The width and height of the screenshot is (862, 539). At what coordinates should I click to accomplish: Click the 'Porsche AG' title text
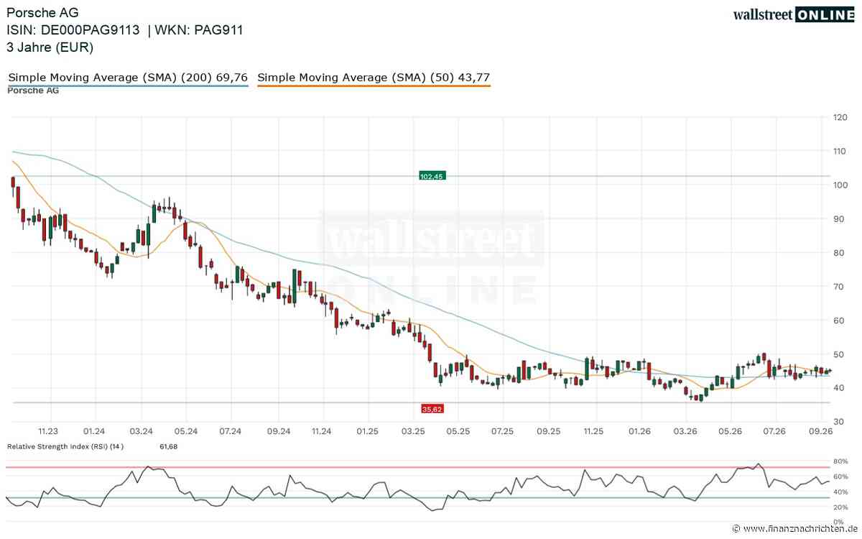(x=43, y=12)
